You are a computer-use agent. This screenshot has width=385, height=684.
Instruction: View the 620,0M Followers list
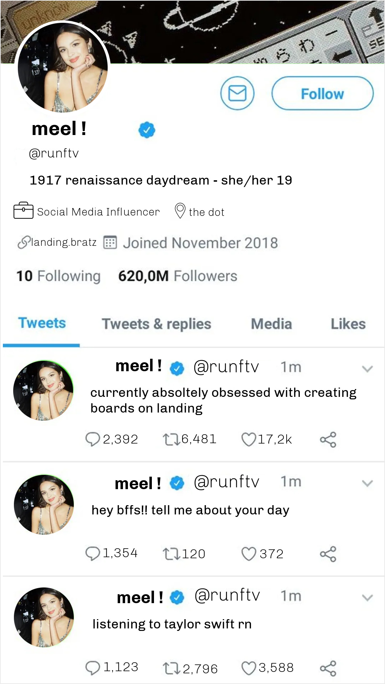pyautogui.click(x=178, y=276)
